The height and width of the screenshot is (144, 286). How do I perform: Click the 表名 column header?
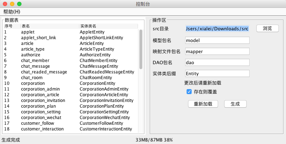[x=26, y=26]
